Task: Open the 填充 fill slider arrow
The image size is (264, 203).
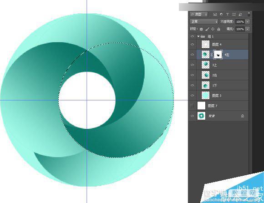Action: point(248,29)
